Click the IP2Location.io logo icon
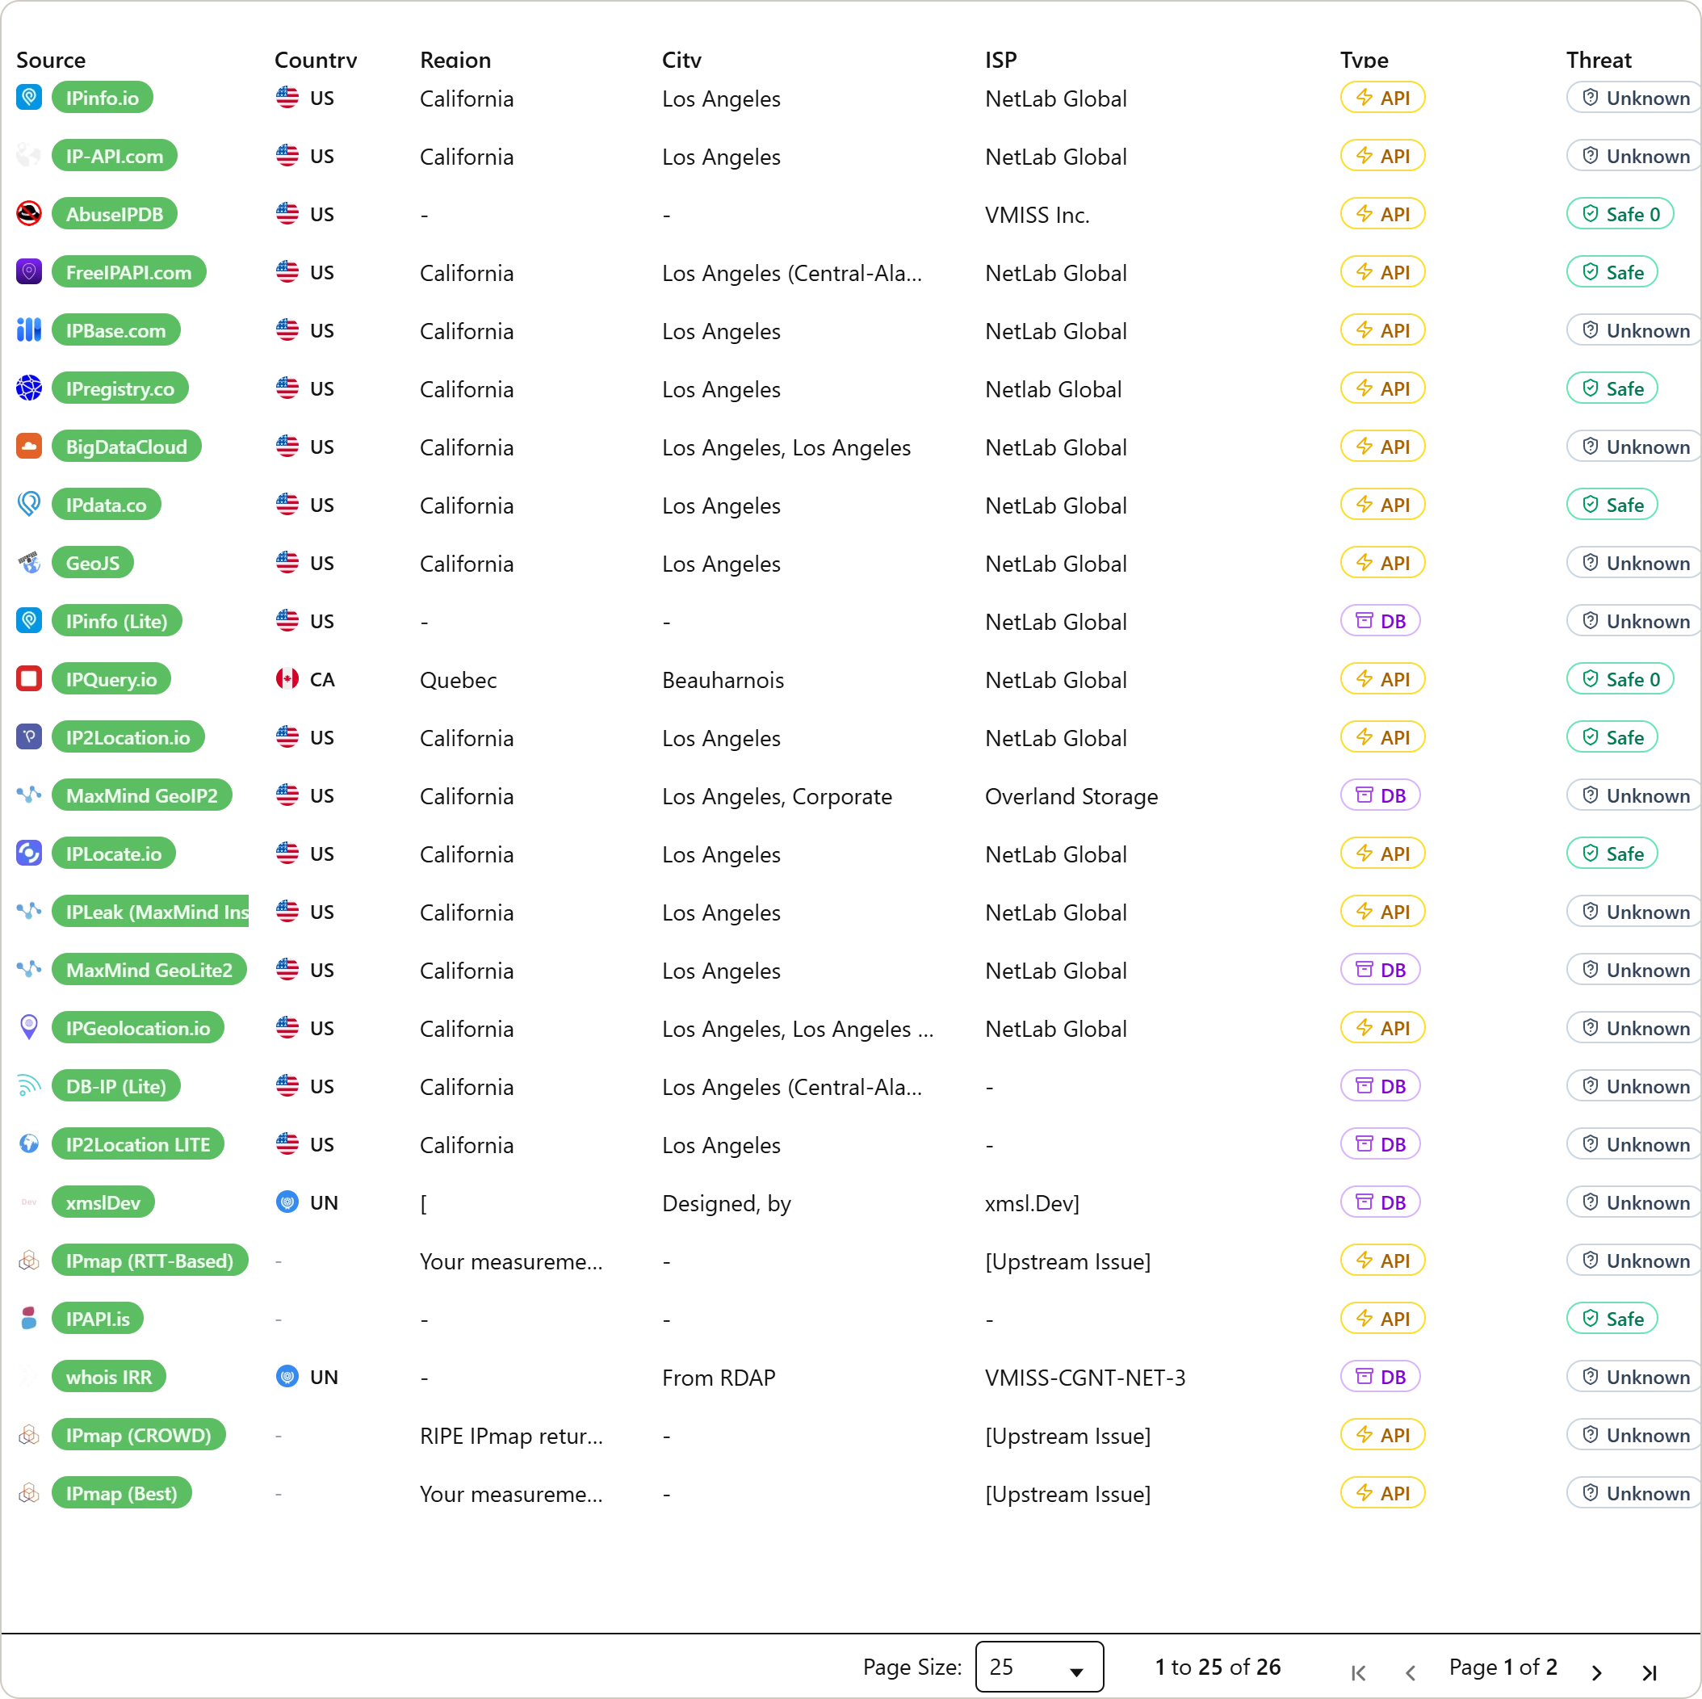This screenshot has width=1702, height=1699. click(x=29, y=736)
